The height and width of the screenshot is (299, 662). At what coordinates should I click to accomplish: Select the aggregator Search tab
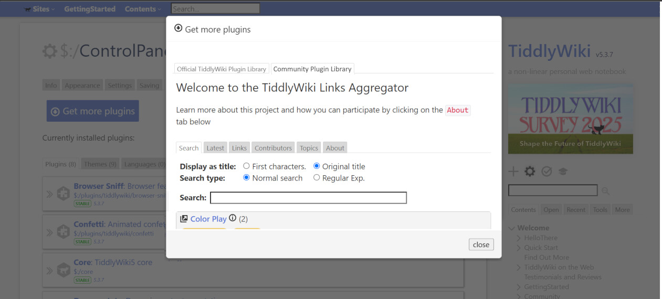189,148
